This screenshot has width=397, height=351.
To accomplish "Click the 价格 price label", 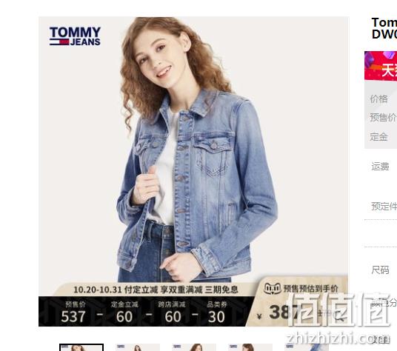I will 378,98.
